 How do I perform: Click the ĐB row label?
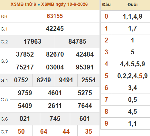tap(4, 16)
